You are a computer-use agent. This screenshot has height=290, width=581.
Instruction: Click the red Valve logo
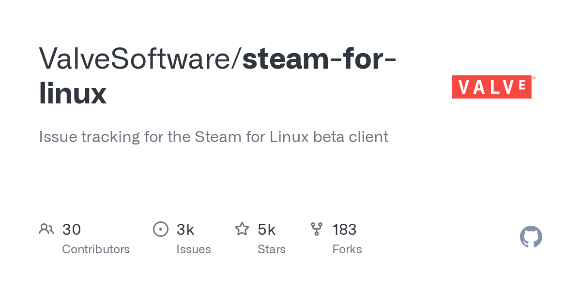click(492, 87)
